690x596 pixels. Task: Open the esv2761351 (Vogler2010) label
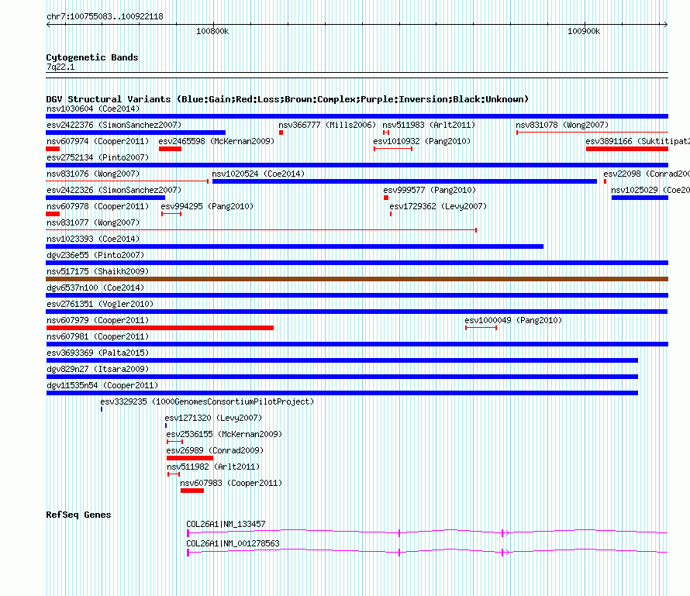(100, 304)
